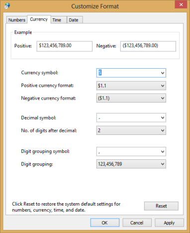The image size is (190, 233).
Task: Click the Apply button
Action: pyautogui.click(x=169, y=223)
